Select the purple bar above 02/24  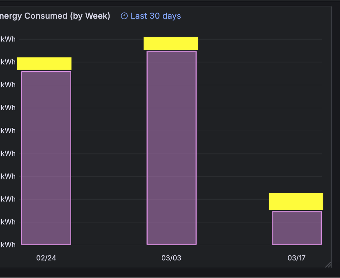46,156
